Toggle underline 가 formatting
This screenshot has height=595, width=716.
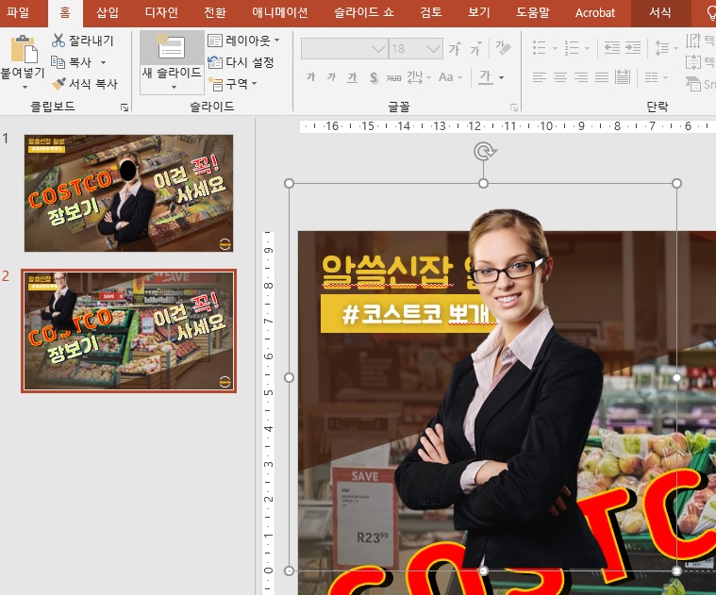[352, 77]
